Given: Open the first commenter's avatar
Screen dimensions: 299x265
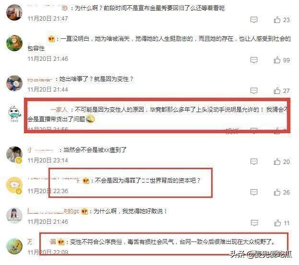Looking at the screenshot, I should pos(14,12).
